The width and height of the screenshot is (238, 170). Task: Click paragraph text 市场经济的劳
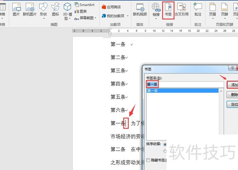(126, 136)
